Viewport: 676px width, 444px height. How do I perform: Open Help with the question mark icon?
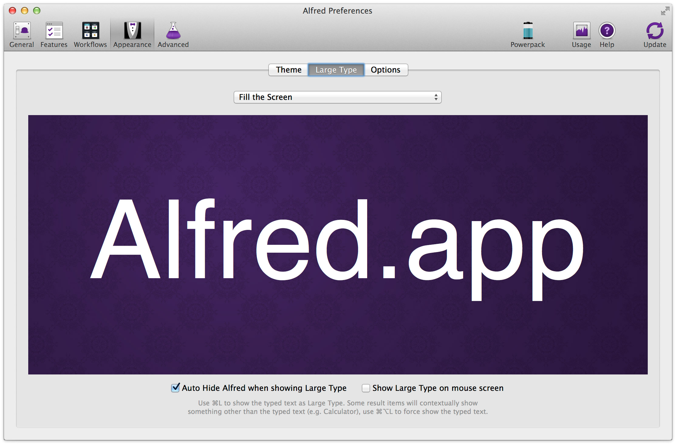coord(607,35)
